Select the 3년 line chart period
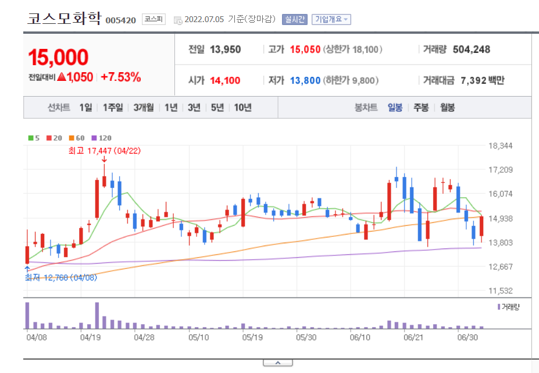The width and height of the screenshot is (539, 373). pyautogui.click(x=194, y=108)
